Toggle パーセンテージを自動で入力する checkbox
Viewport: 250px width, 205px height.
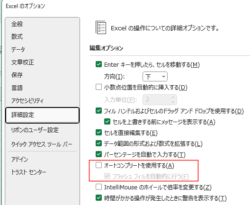[98, 154]
